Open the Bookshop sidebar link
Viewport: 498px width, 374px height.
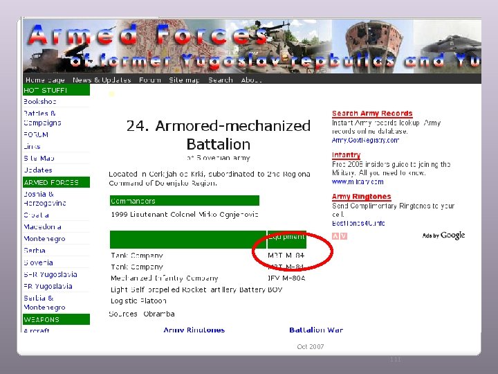tap(40, 101)
